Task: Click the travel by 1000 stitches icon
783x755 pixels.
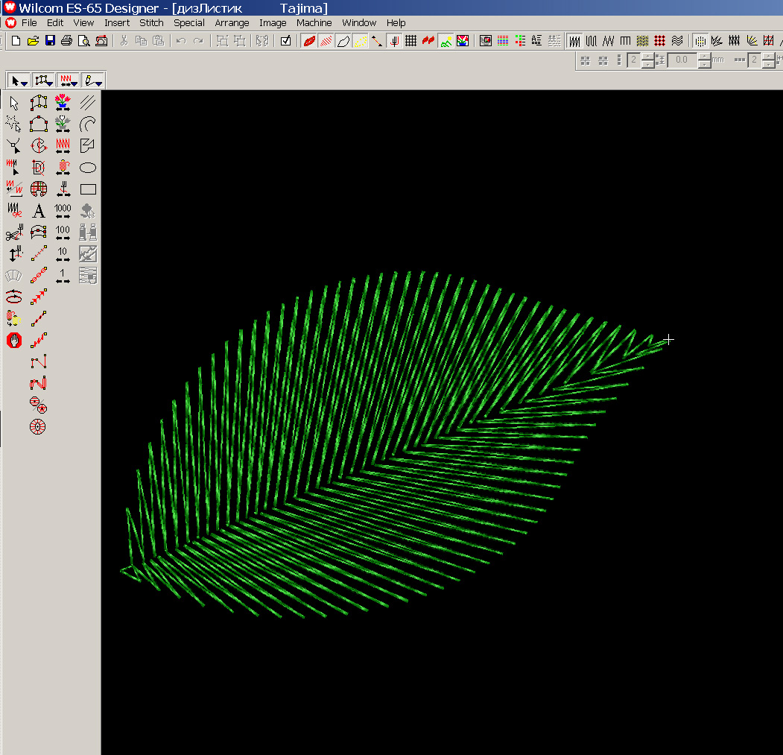Action: 63,211
